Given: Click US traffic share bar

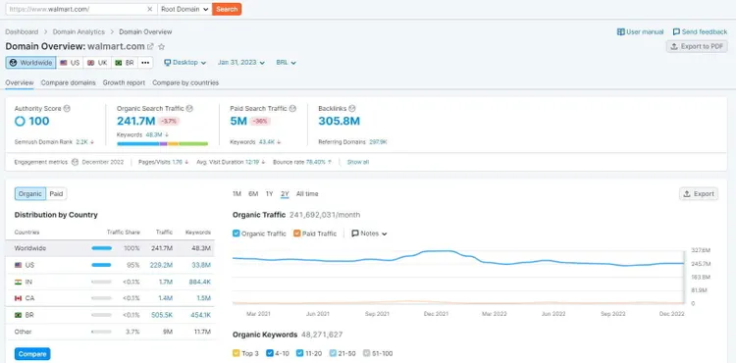Looking at the screenshot, I should (x=101, y=265).
